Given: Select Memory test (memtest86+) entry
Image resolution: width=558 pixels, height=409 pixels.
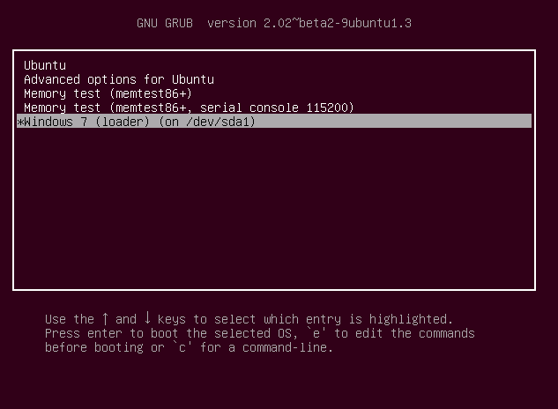Looking at the screenshot, I should click(108, 93).
